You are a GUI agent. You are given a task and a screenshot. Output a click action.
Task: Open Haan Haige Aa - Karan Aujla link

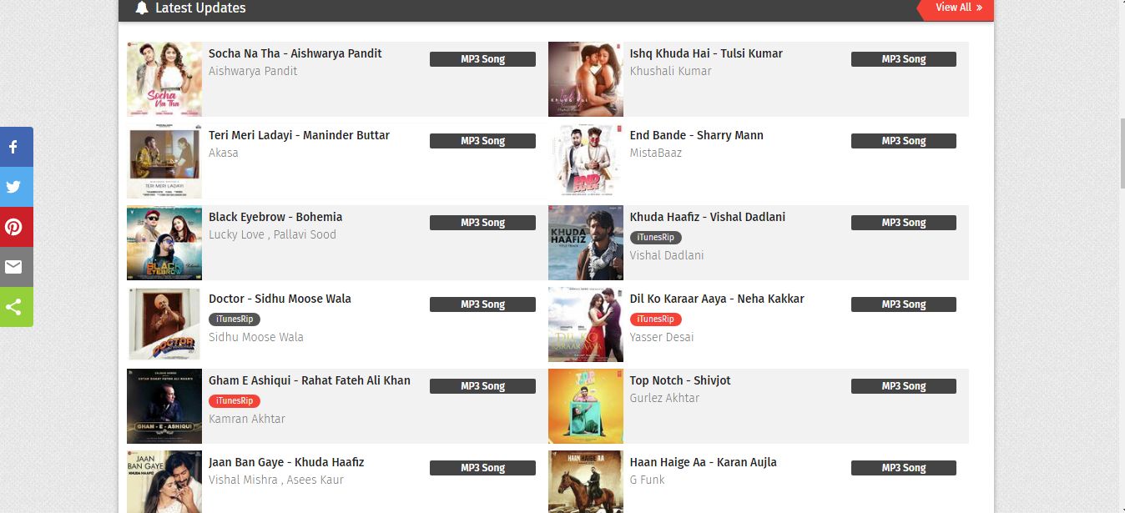click(x=704, y=462)
